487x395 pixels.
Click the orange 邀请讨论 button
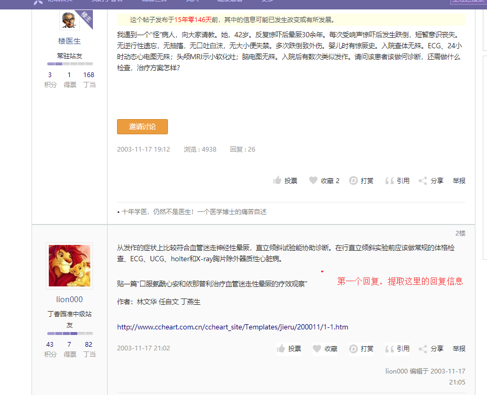coord(142,126)
